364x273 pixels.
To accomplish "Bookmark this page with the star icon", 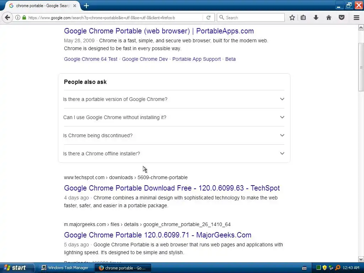I will (292, 18).
